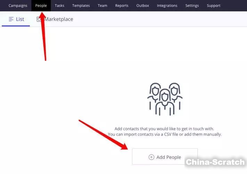247x174 pixels.
Task: Open the Integrations menu item
Action: [167, 6]
